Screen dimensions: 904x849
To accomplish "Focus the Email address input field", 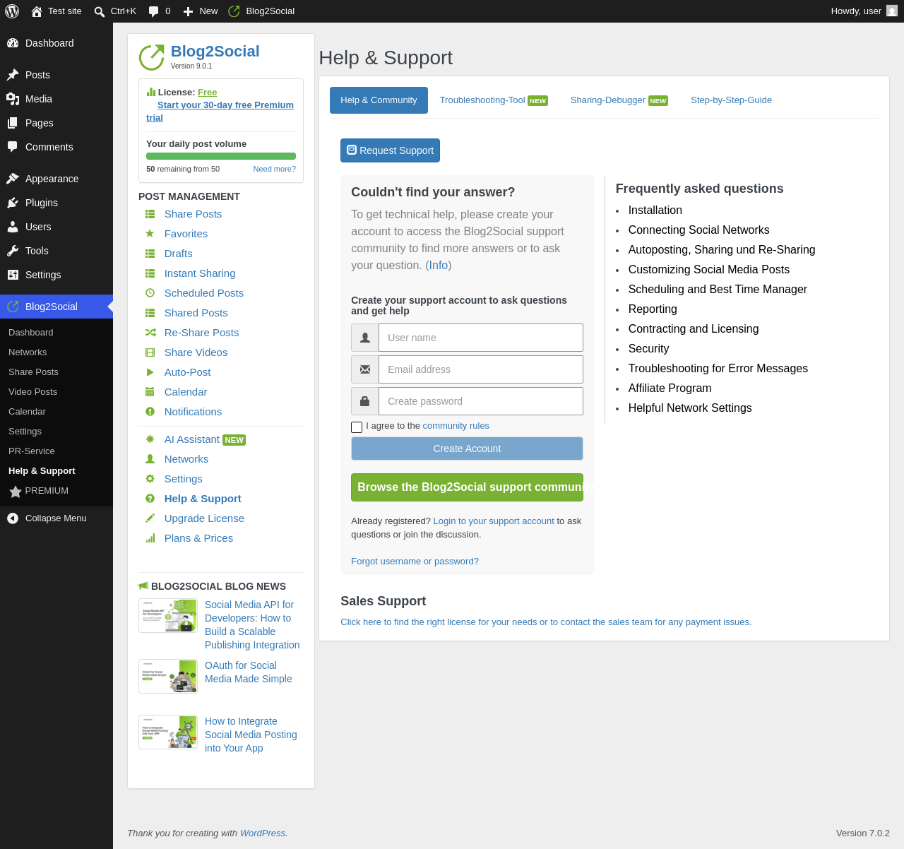I will tap(481, 369).
